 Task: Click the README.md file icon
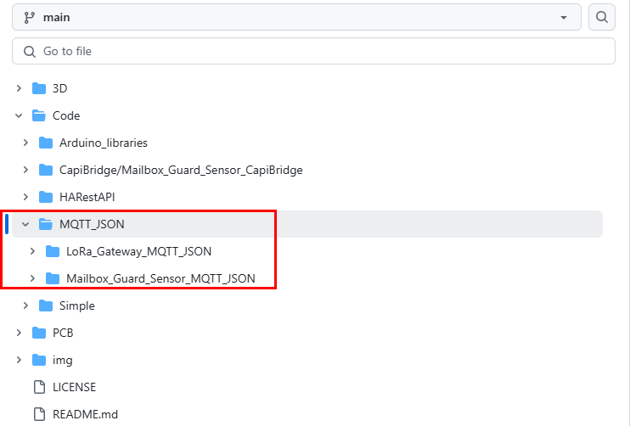pyautogui.click(x=39, y=414)
